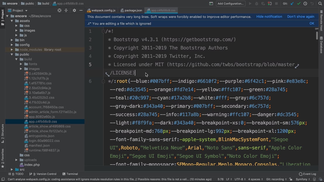
Task: Click the Add Configuration button
Action: [230, 3]
